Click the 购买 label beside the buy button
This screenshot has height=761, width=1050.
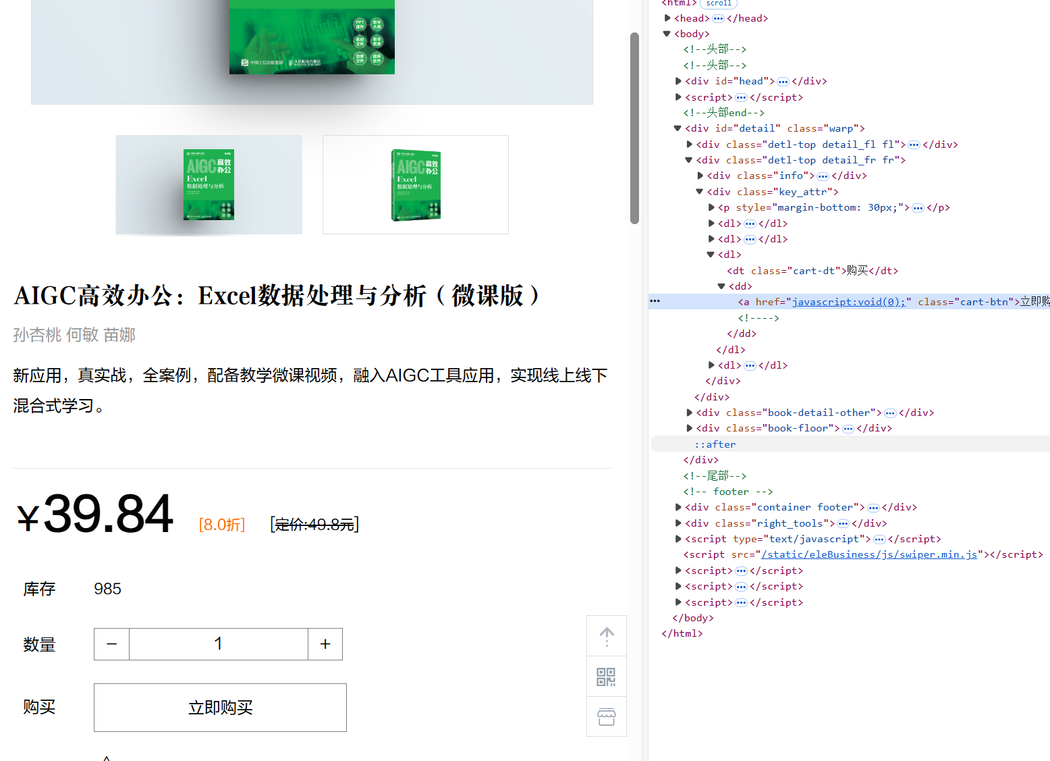click(39, 707)
